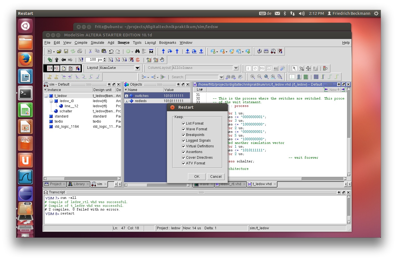Click the Paste clipboard toolbar icon
This screenshot has height=260, width=397.
coord(104,51)
